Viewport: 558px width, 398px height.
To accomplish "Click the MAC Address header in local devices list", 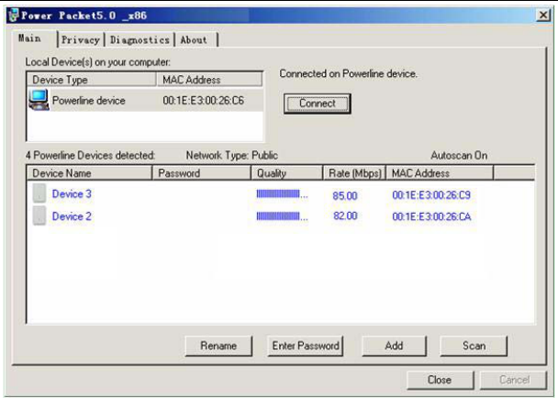I will 209,80.
